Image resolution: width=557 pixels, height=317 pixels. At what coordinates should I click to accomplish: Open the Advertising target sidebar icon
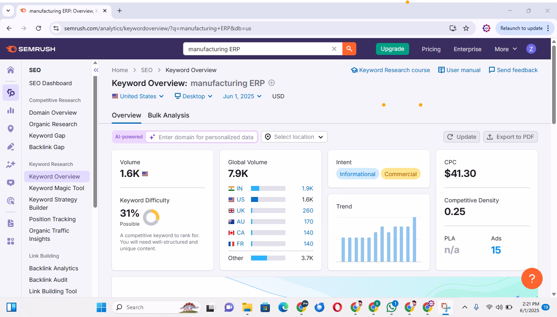(x=11, y=201)
